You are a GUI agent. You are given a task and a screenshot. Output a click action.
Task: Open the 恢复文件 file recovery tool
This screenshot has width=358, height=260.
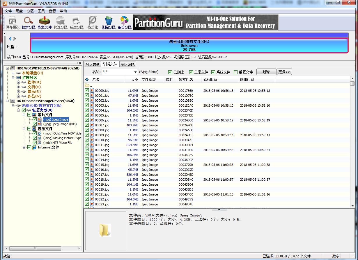tap(45, 23)
